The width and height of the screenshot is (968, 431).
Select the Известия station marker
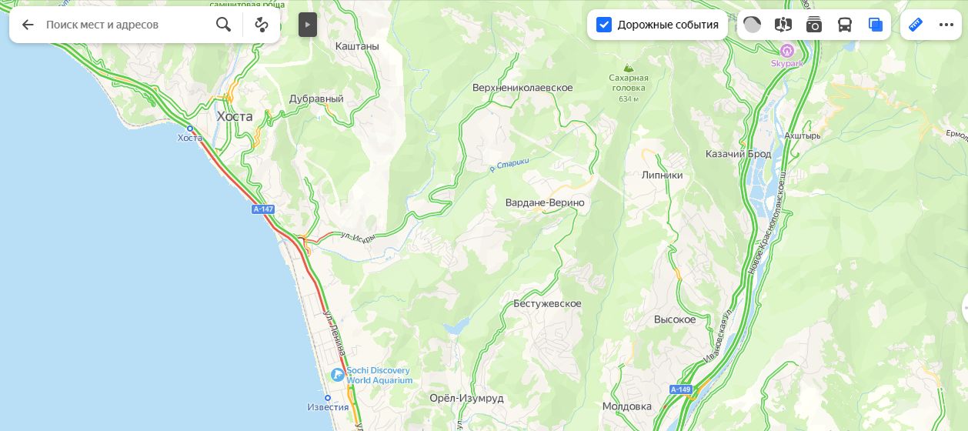point(328,398)
